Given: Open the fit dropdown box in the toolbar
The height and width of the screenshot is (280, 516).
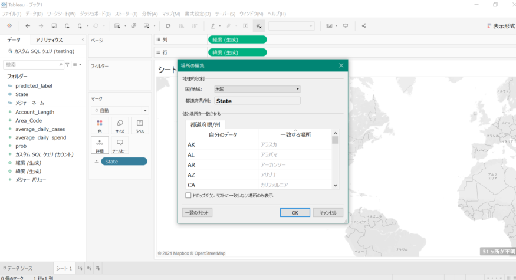Looking at the screenshot, I should point(291,26).
